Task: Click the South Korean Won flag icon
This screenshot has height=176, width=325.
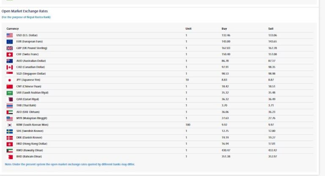Action: pyautogui.click(x=9, y=125)
